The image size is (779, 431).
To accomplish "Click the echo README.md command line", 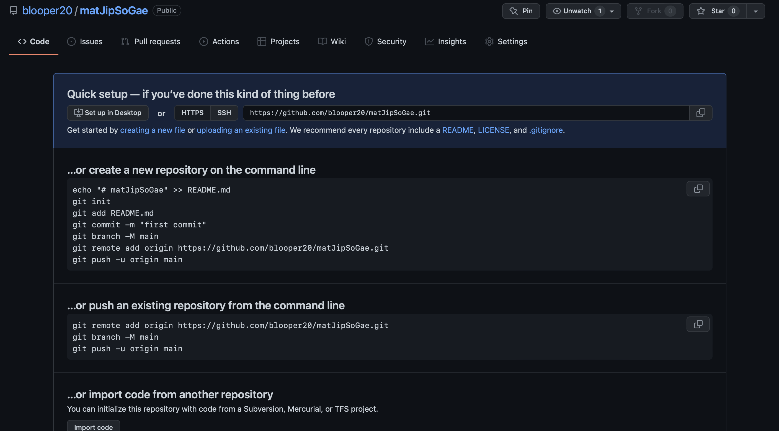I will [151, 190].
